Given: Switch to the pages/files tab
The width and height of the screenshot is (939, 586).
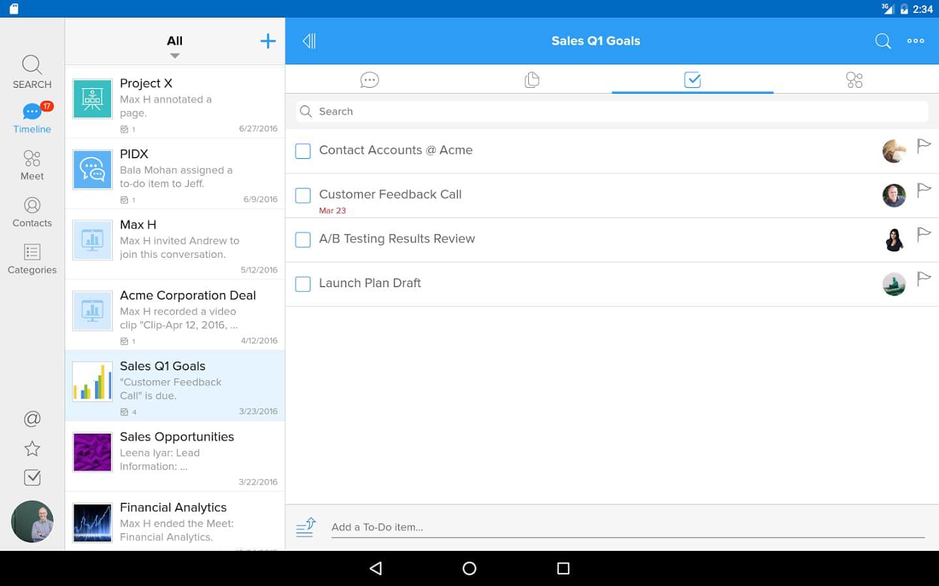Looking at the screenshot, I should pos(531,80).
